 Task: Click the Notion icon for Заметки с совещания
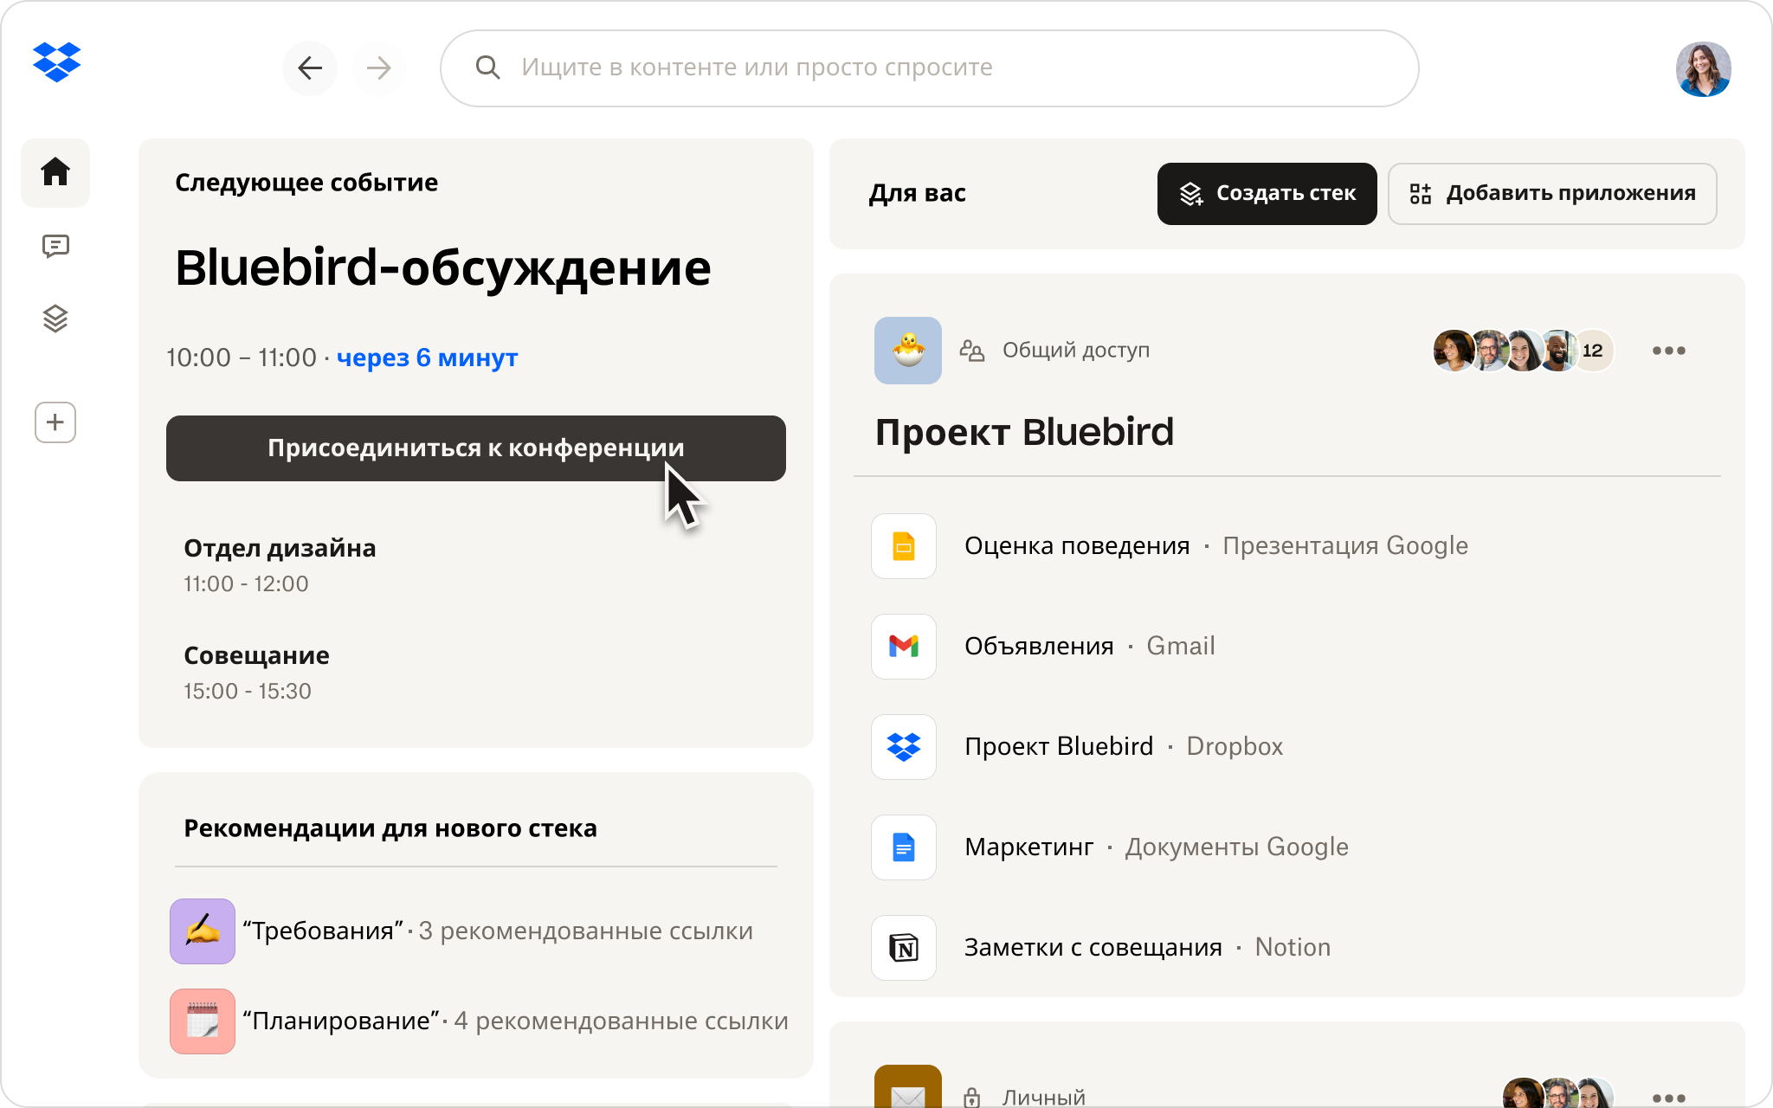pos(904,948)
